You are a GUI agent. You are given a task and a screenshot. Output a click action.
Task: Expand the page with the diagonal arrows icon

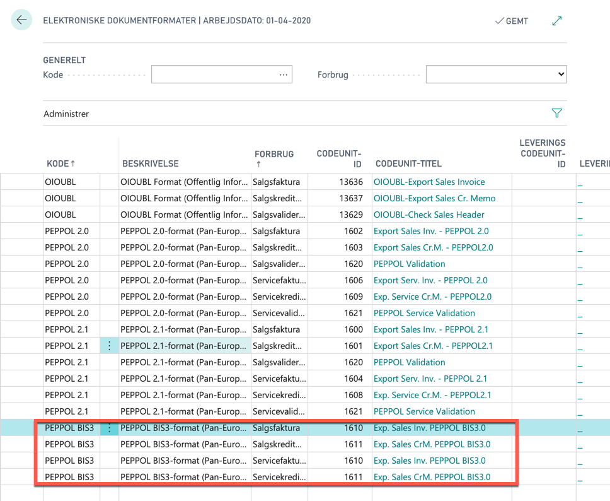click(x=557, y=21)
